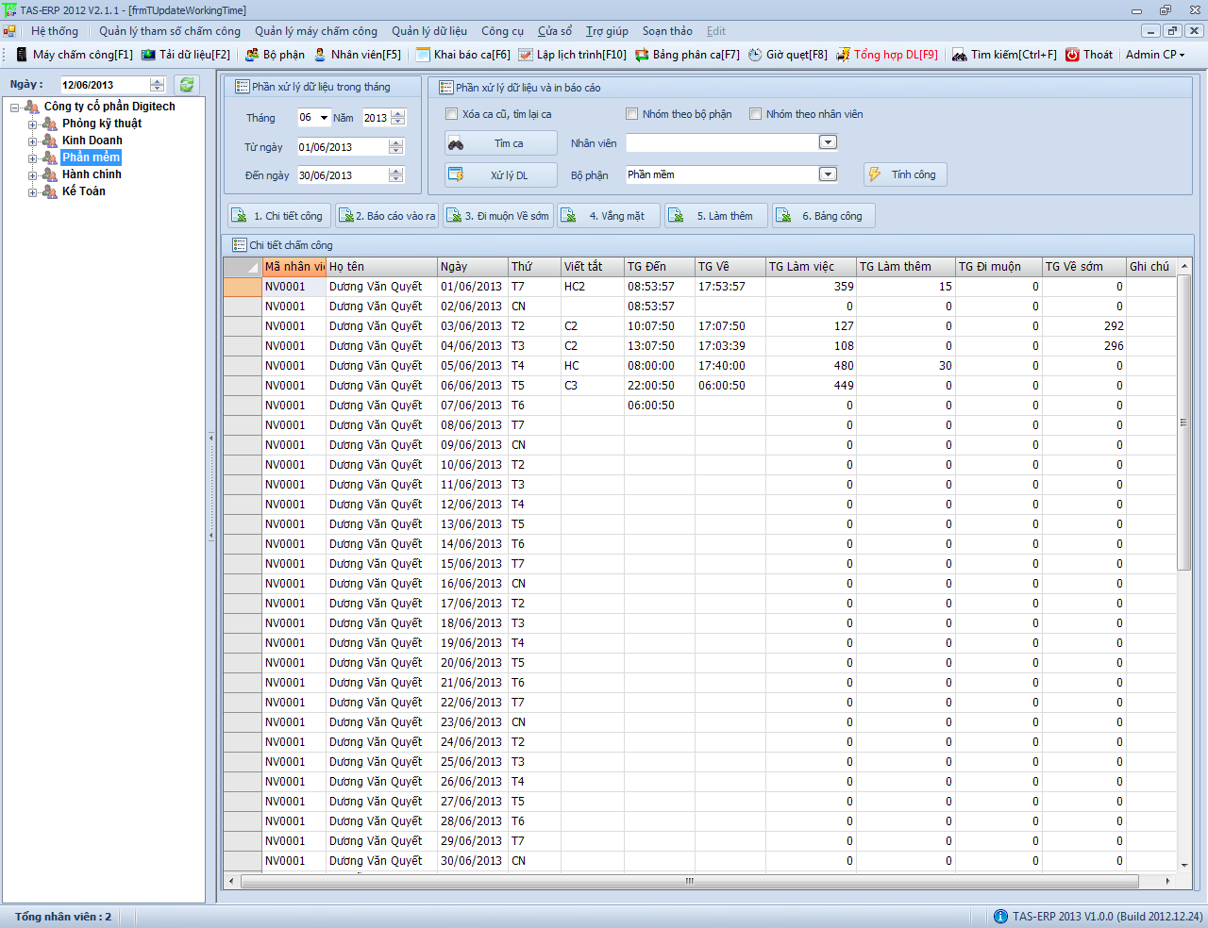Click the Hành chính department icon

(x=50, y=174)
